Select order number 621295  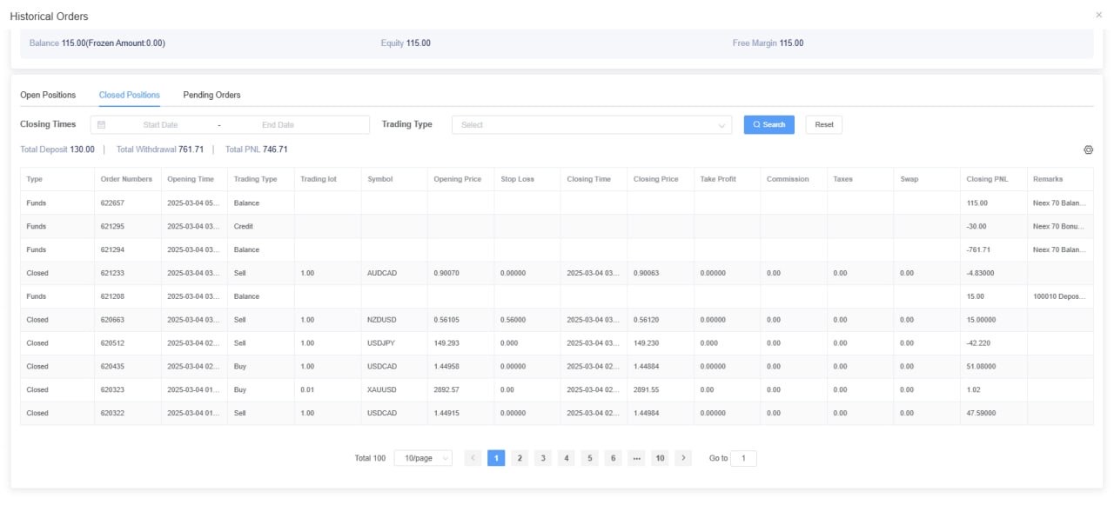pos(113,226)
